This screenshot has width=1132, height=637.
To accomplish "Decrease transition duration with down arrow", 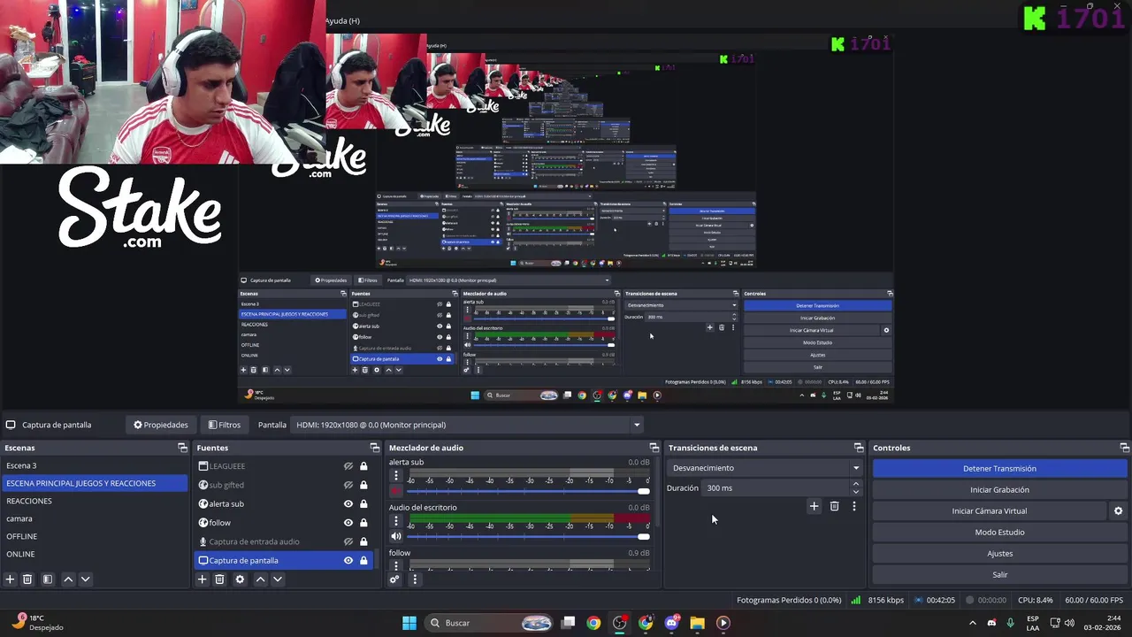I will click(855, 492).
